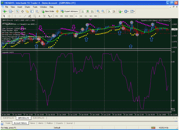
Task: Click the yellow diamond MetaEditor icon
Action: tap(57, 11)
